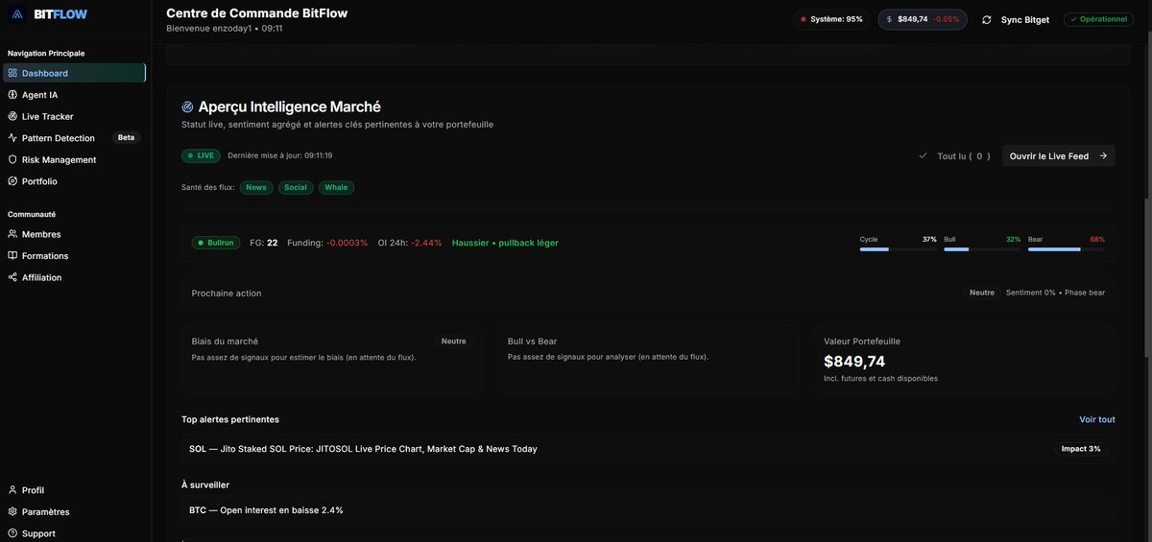
Task: Click the Voir tout link
Action: click(x=1097, y=419)
